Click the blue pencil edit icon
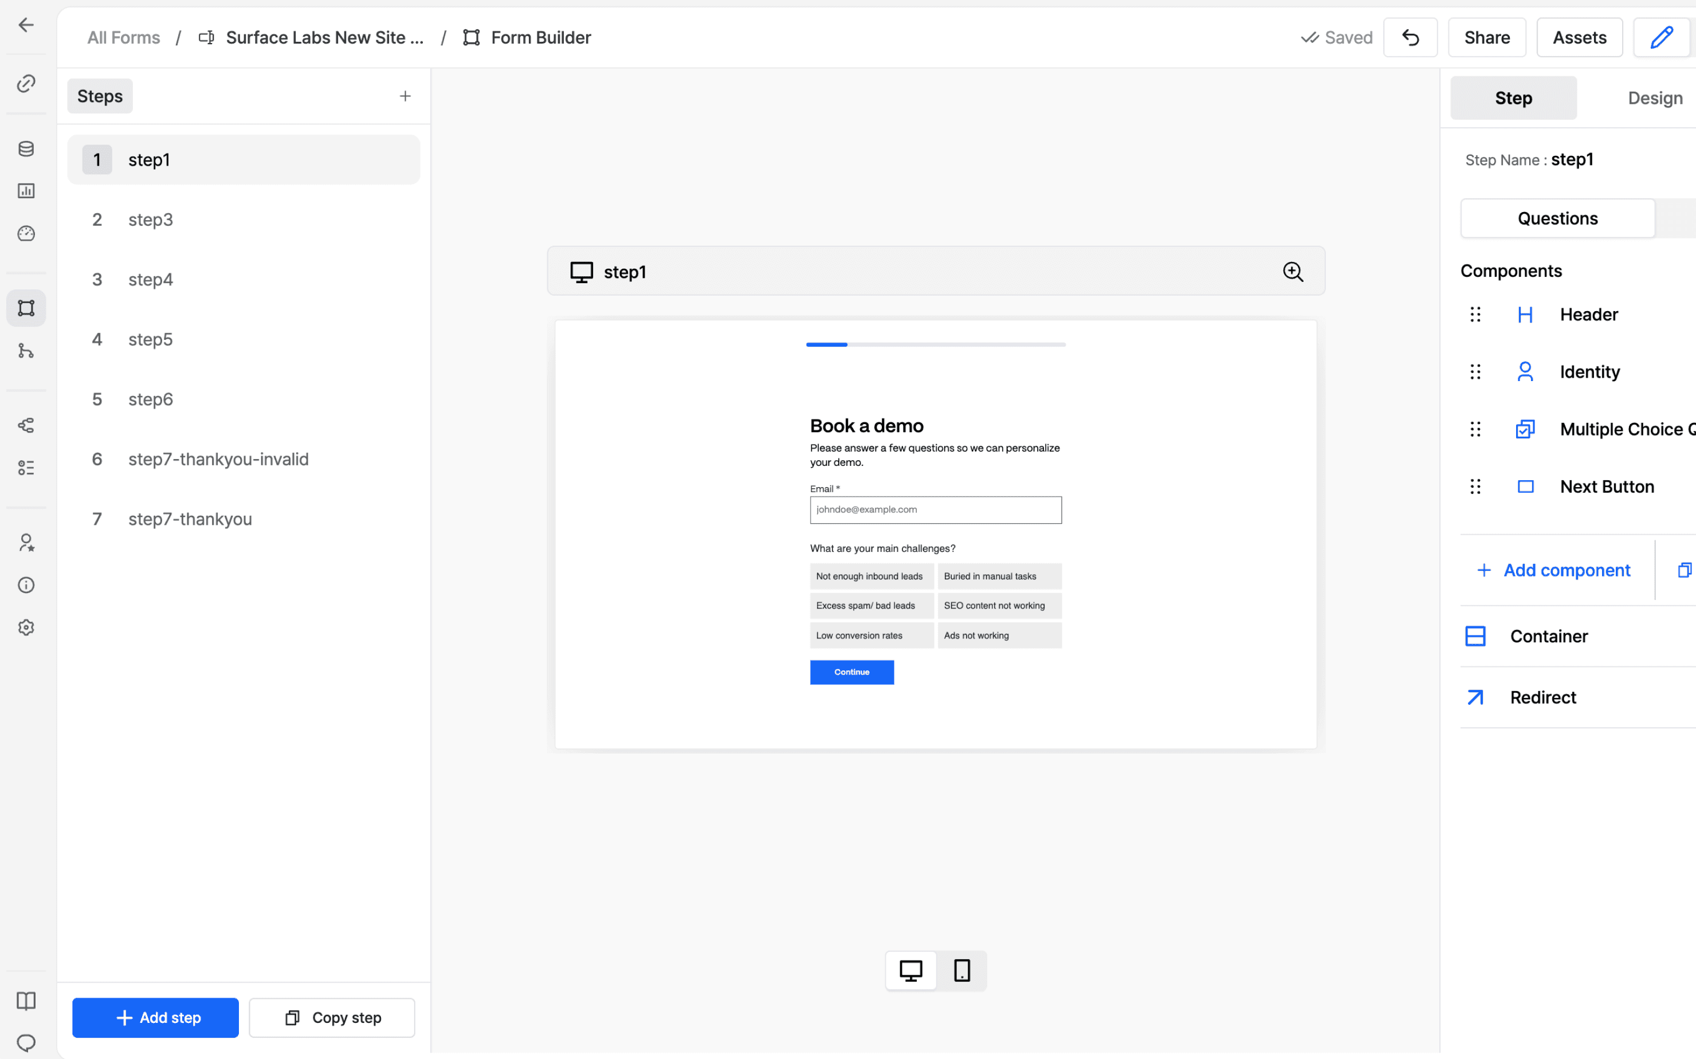The height and width of the screenshot is (1059, 1696). point(1661,38)
